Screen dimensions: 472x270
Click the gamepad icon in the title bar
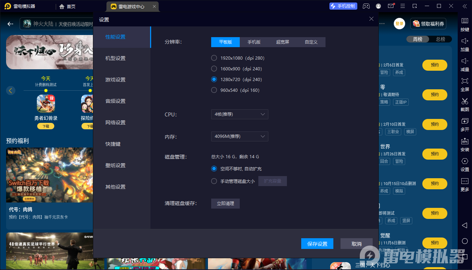coord(366,6)
